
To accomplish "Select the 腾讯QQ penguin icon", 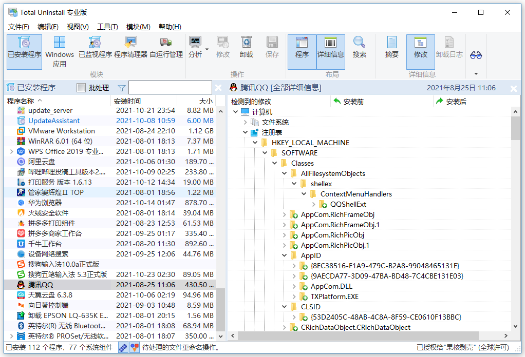I will point(21,285).
